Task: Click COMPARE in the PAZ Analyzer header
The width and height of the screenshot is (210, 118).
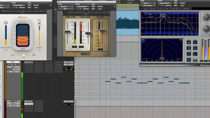Action: click(168, 6)
